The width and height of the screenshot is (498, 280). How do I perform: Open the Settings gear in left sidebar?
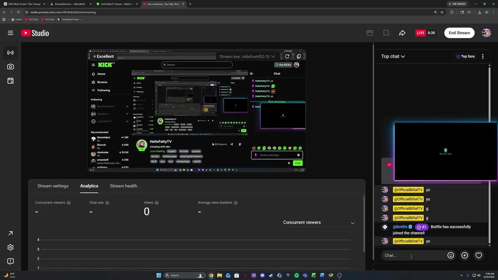pos(11,247)
